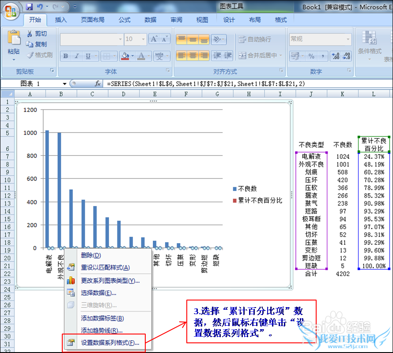Click the increase font size icon
This screenshot has height=353, width=393.
154,39
